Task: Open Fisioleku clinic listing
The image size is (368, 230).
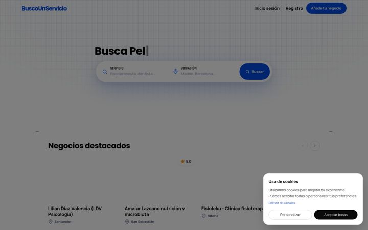Action: point(232,209)
